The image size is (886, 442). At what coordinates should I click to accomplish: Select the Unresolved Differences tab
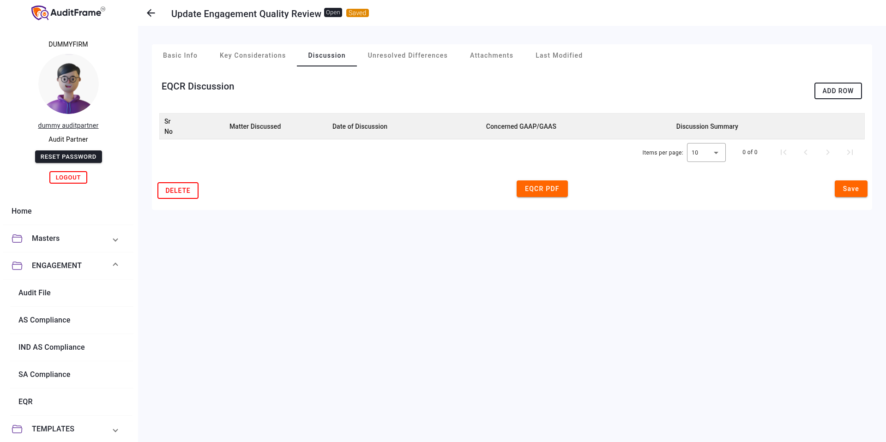407,55
